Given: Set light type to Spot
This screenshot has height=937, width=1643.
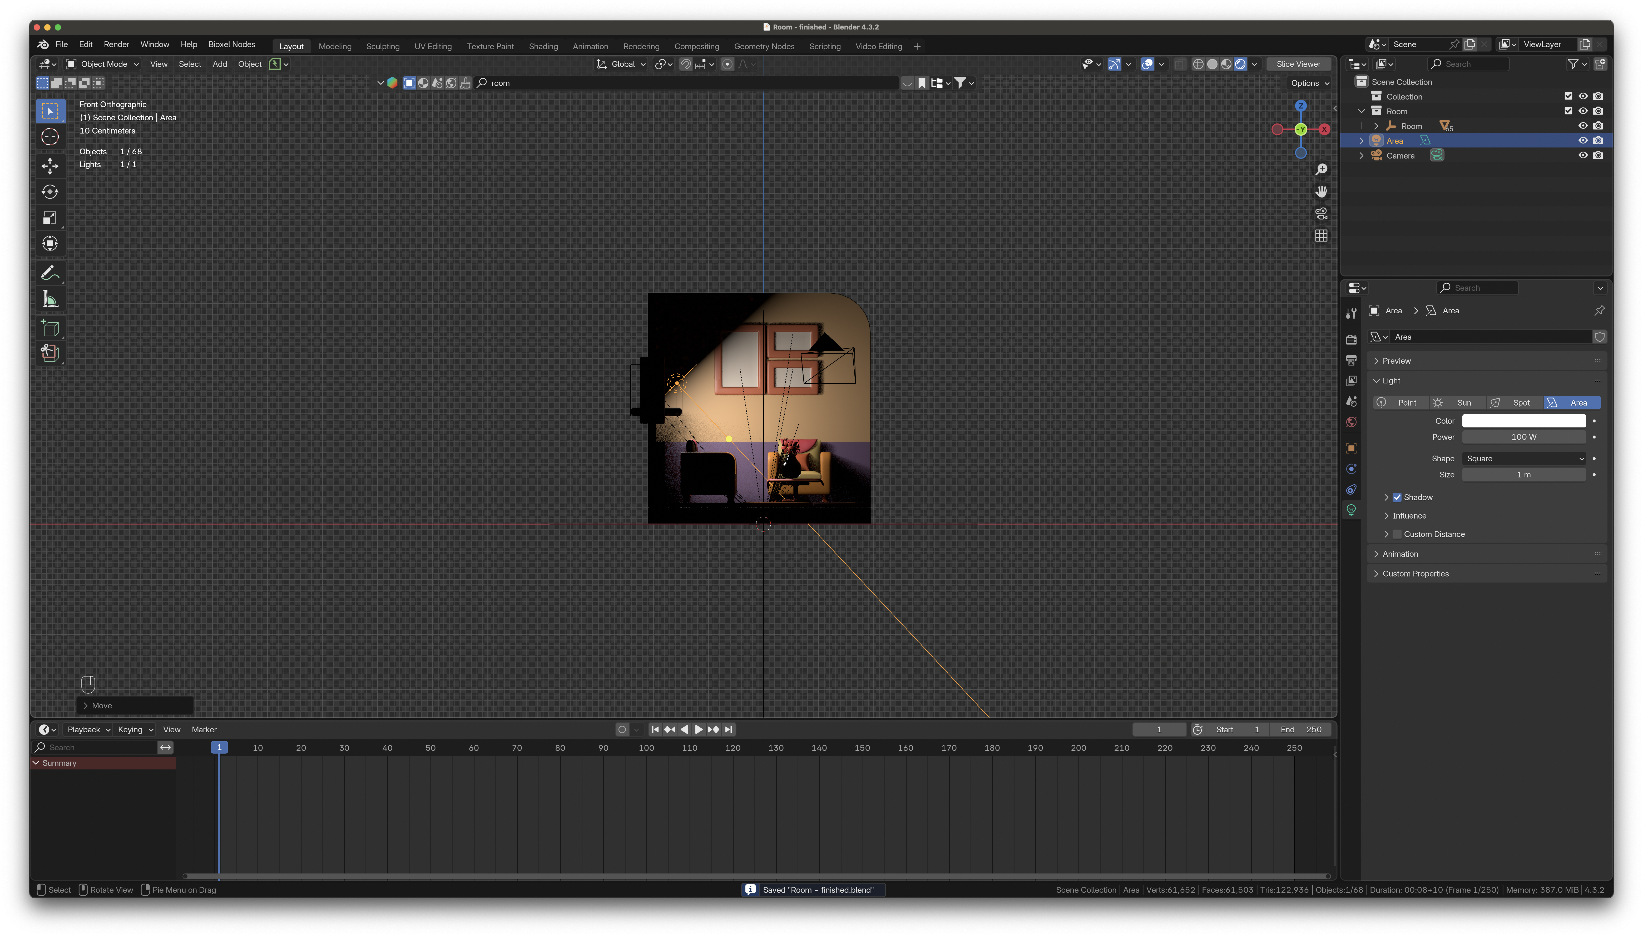Looking at the screenshot, I should (x=1515, y=403).
